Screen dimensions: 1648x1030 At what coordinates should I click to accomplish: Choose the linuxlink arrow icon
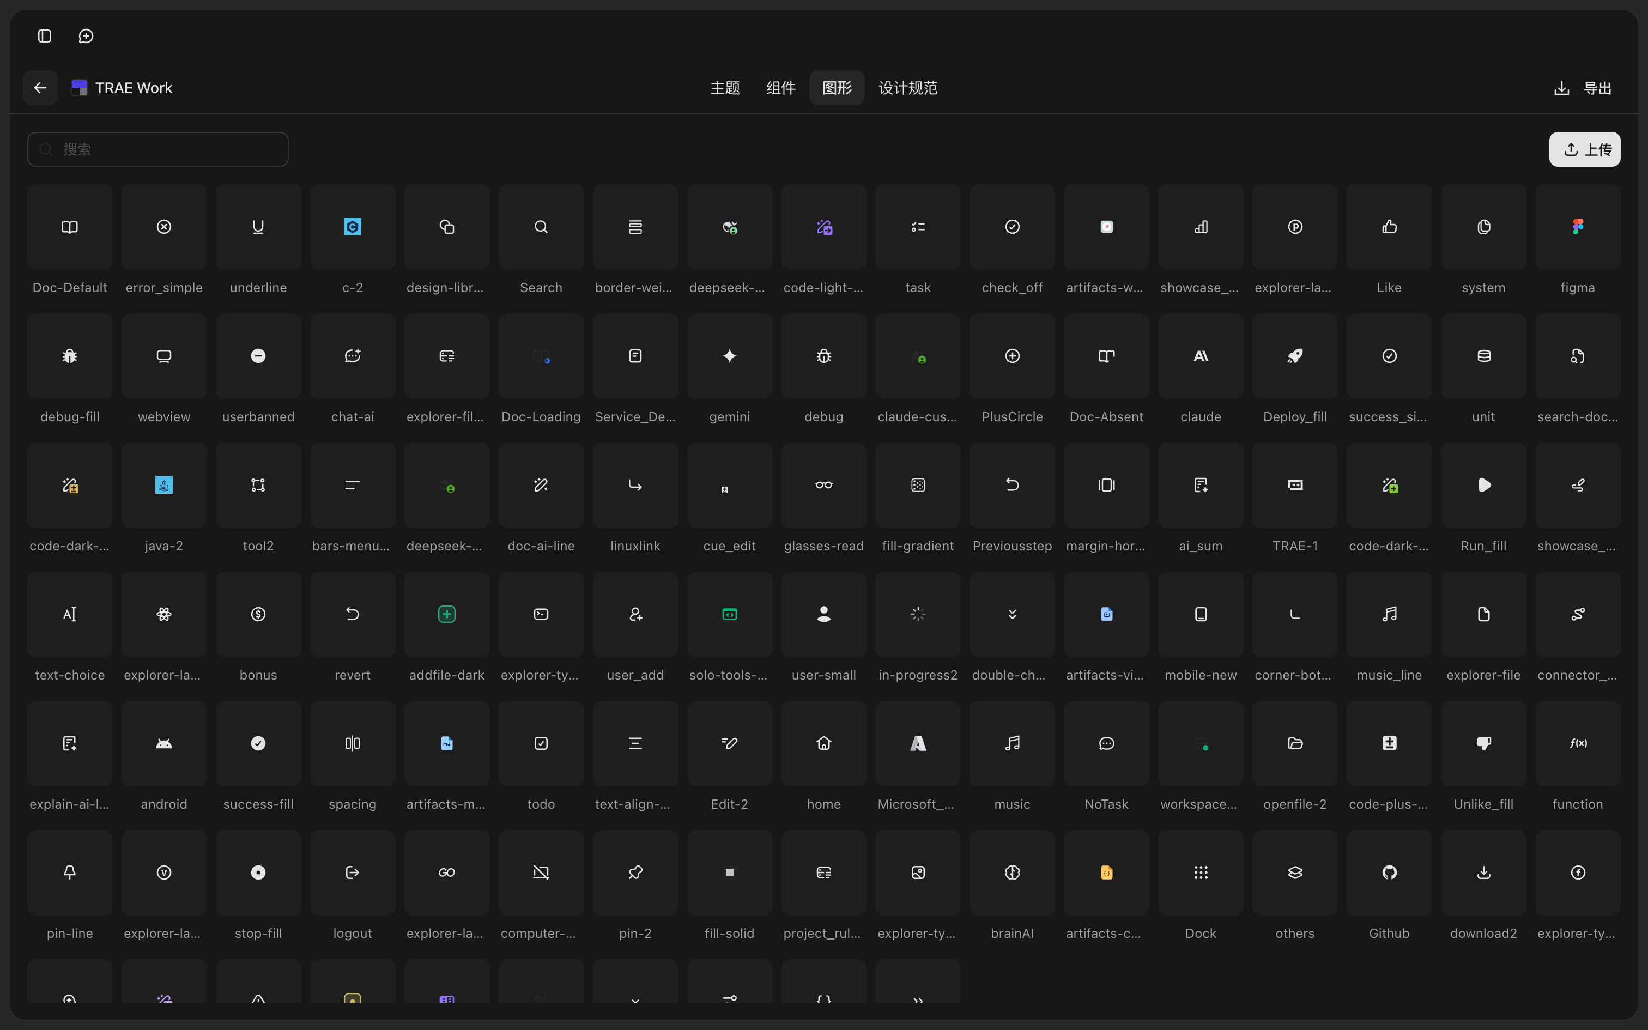coord(635,485)
